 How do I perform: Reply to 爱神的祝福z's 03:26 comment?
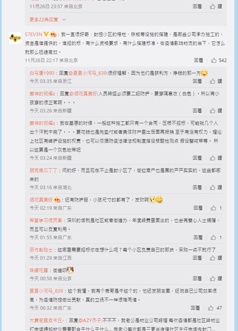click(x=197, y=110)
